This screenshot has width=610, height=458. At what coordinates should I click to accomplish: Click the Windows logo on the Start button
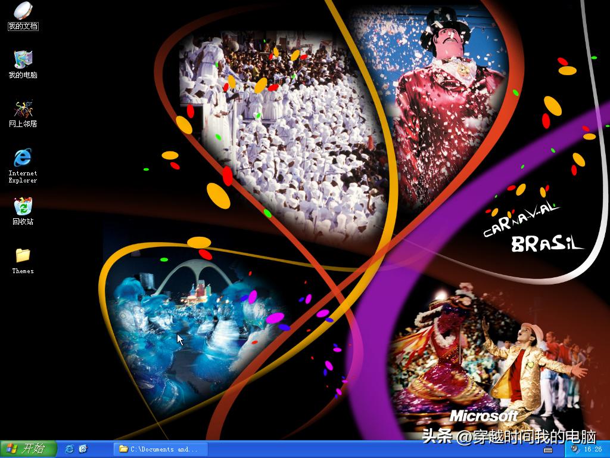11,449
